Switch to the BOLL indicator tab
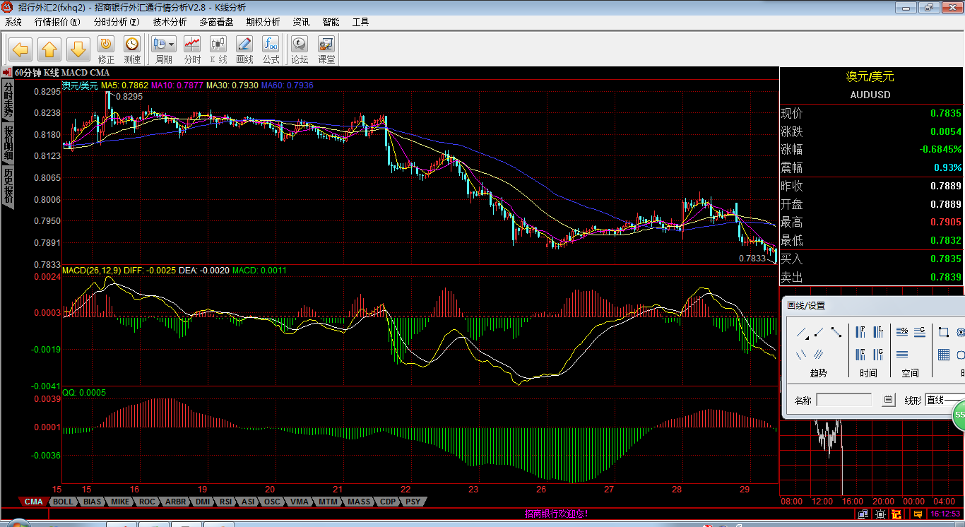 tap(63, 502)
